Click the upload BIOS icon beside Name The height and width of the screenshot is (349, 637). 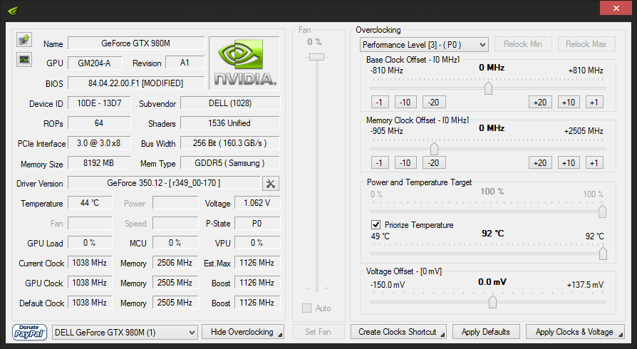[24, 39]
